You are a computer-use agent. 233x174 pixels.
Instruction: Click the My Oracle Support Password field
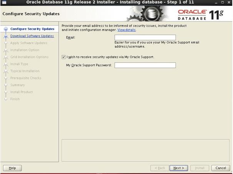[x=145, y=65]
